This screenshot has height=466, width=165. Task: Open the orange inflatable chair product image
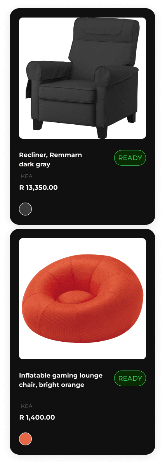point(82,299)
